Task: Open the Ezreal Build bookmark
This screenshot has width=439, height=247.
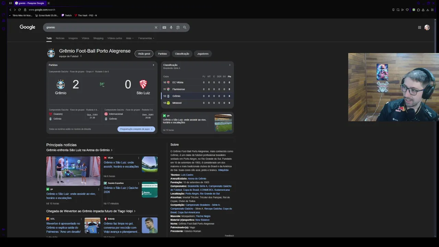Action: (47, 15)
